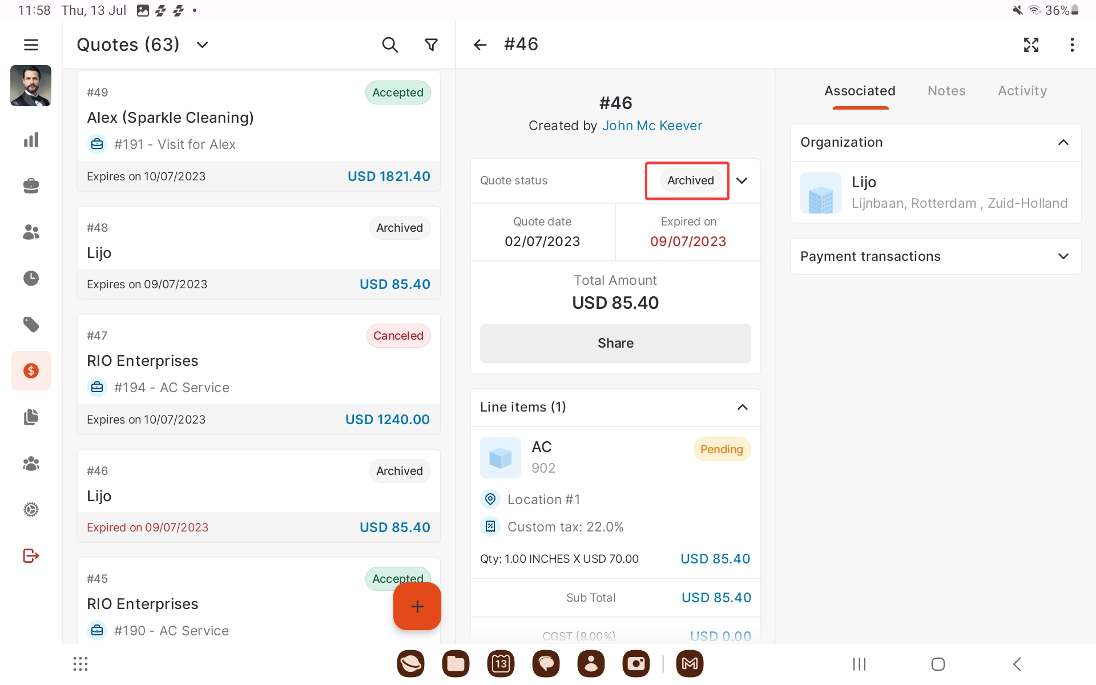Select the clock timesheet sidebar icon
The width and height of the screenshot is (1096, 685).
pyautogui.click(x=31, y=278)
